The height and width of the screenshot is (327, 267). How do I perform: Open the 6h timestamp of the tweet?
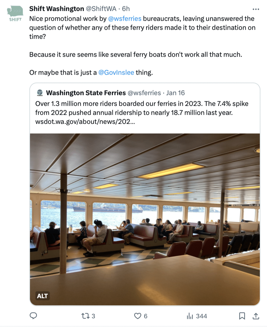(x=126, y=9)
